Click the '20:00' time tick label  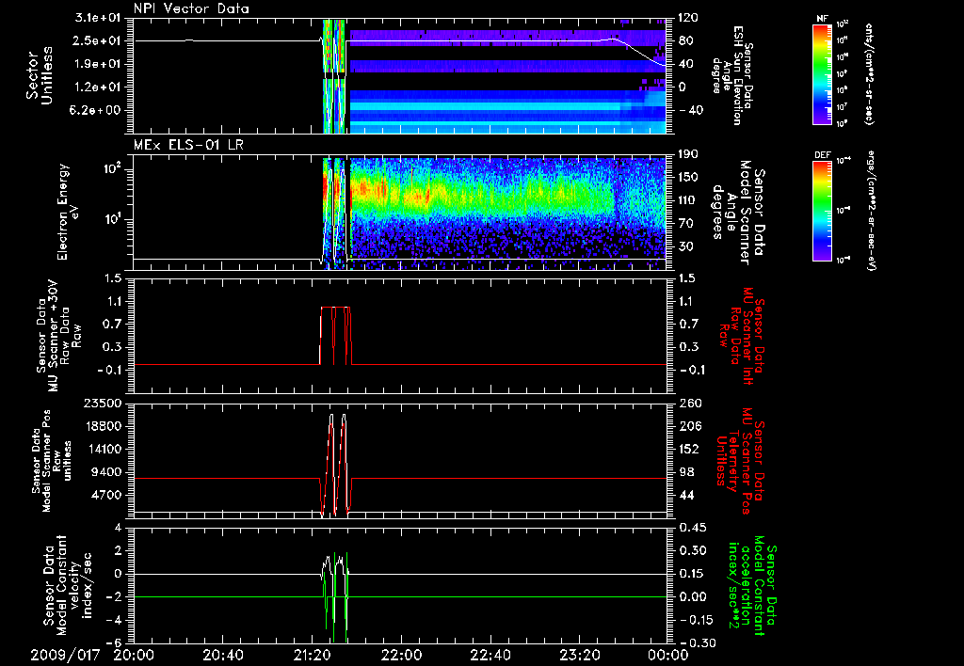point(133,655)
